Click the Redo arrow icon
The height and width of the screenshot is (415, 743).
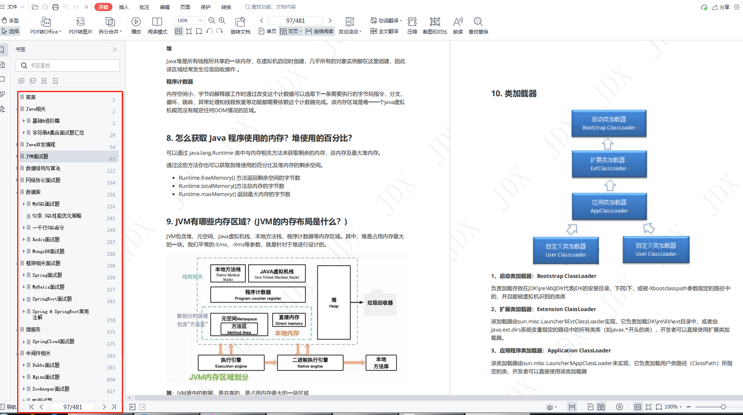(76, 7)
